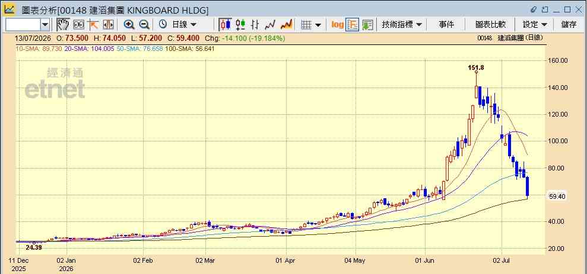Click the 160.00 price axis label

coord(557,60)
